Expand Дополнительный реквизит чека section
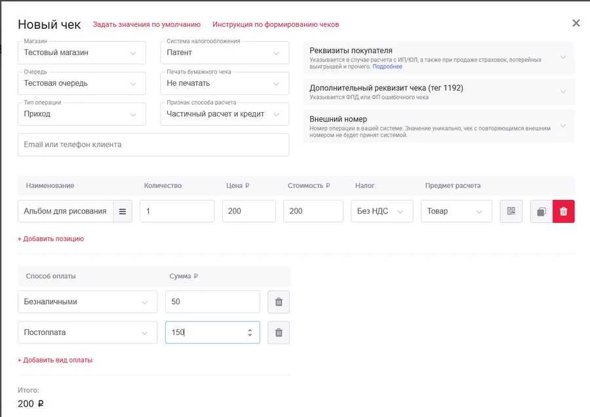Screen dimensions: 590x417 click(438, 92)
